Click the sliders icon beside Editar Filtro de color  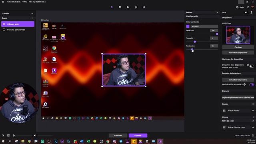[x=224, y=127]
